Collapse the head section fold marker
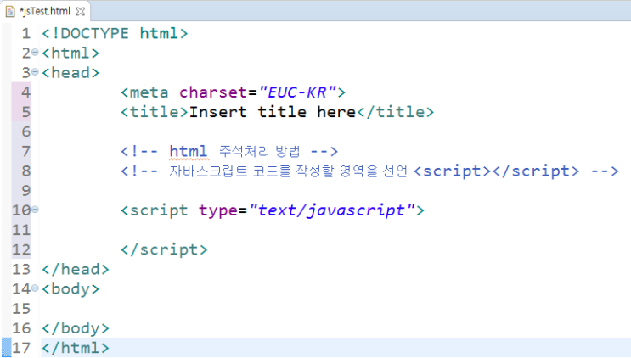Viewport: 631px width, 358px height. [35, 73]
